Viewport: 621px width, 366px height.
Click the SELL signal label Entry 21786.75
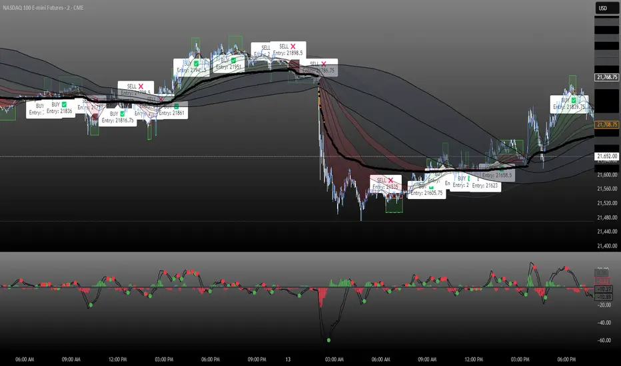tap(318, 67)
